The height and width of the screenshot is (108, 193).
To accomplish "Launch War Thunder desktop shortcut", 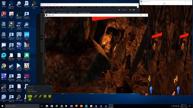I will 19,98.
